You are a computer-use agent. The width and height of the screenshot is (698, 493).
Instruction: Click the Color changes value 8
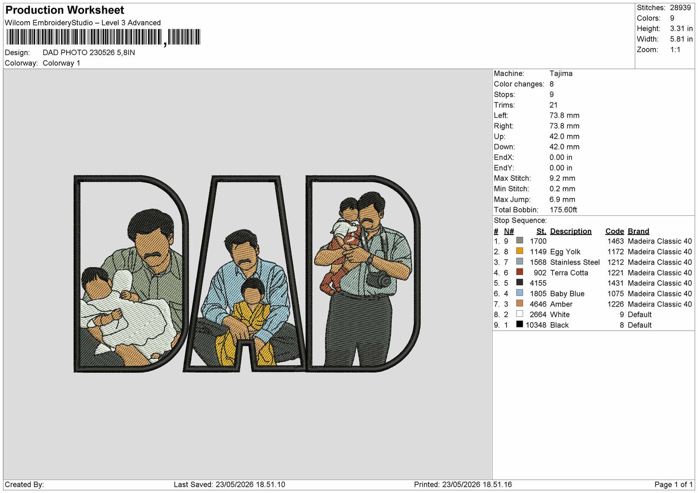[552, 84]
